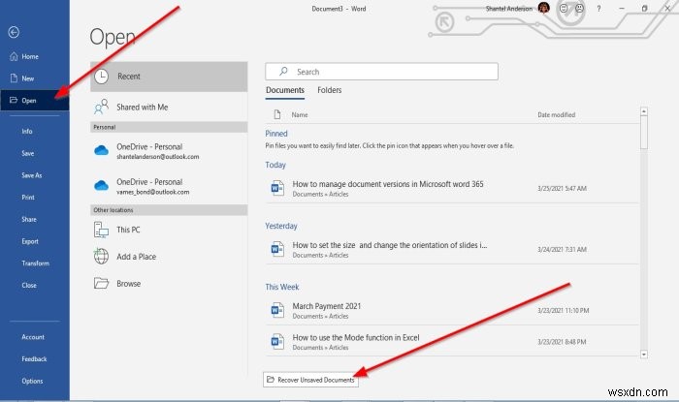Image resolution: width=679 pixels, height=402 pixels.
Task: Open the Save As menu item
Action: [x=32, y=175]
